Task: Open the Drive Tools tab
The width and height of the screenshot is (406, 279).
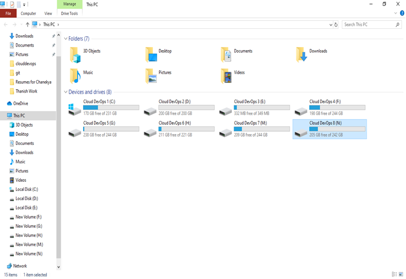Action: click(69, 13)
